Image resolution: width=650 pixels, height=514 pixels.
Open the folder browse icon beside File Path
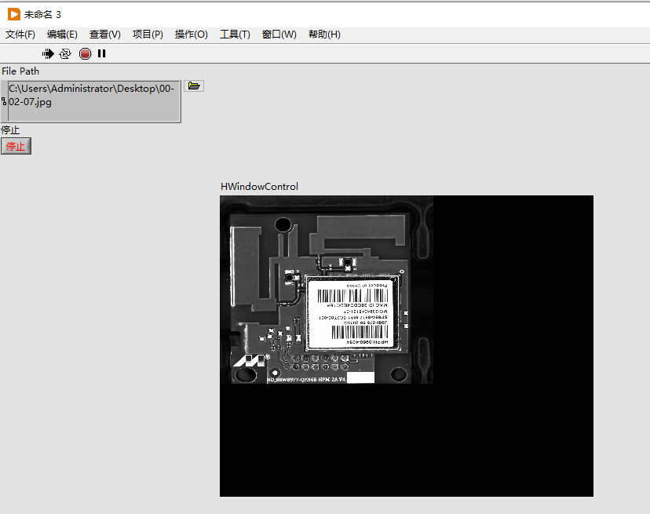click(193, 86)
